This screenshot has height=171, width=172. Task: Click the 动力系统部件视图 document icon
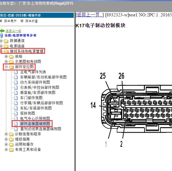(x=16, y=82)
